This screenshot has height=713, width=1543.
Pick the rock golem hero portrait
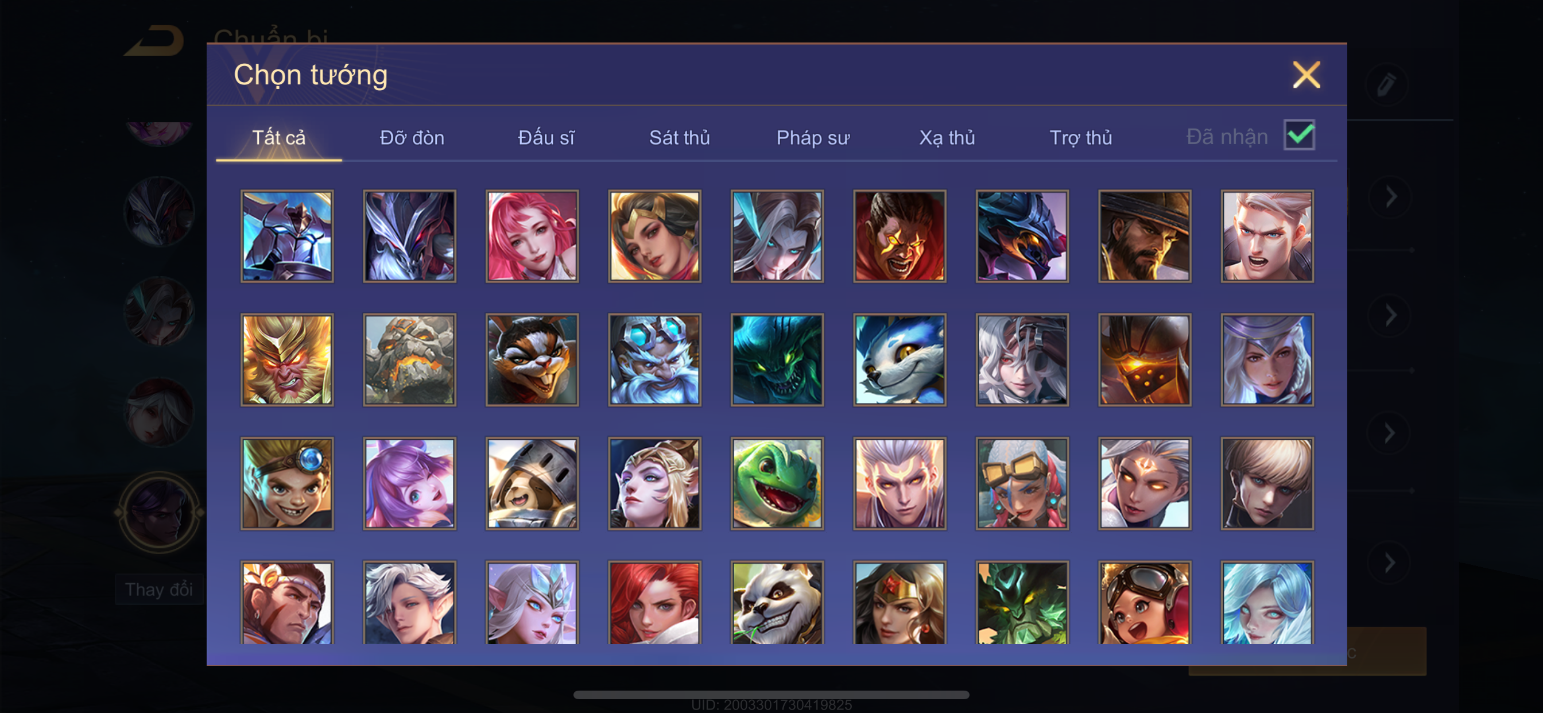[x=410, y=359]
